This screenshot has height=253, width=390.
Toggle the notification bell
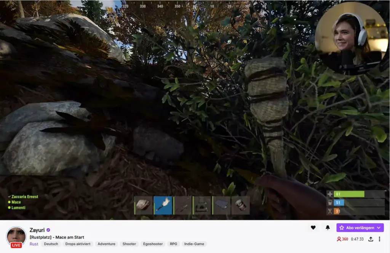(328, 227)
